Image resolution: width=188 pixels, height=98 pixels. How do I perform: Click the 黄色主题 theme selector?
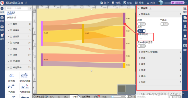point(41,97)
